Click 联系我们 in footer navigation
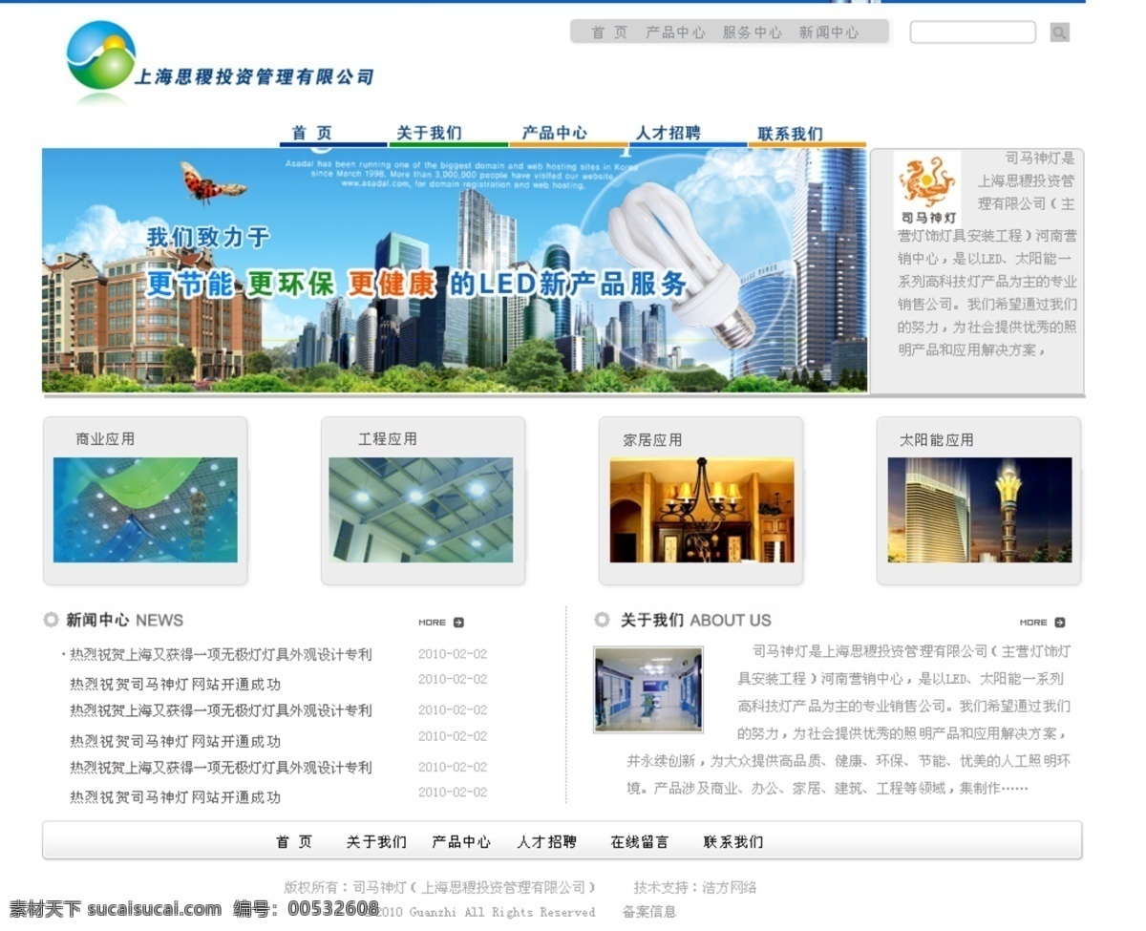Viewport: 1146px width, 931px height. pyautogui.click(x=733, y=842)
